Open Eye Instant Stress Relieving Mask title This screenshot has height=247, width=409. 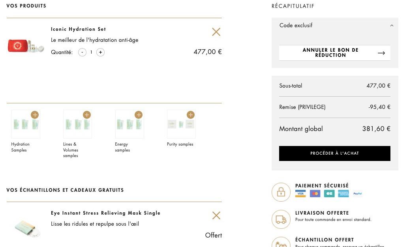[x=105, y=213]
